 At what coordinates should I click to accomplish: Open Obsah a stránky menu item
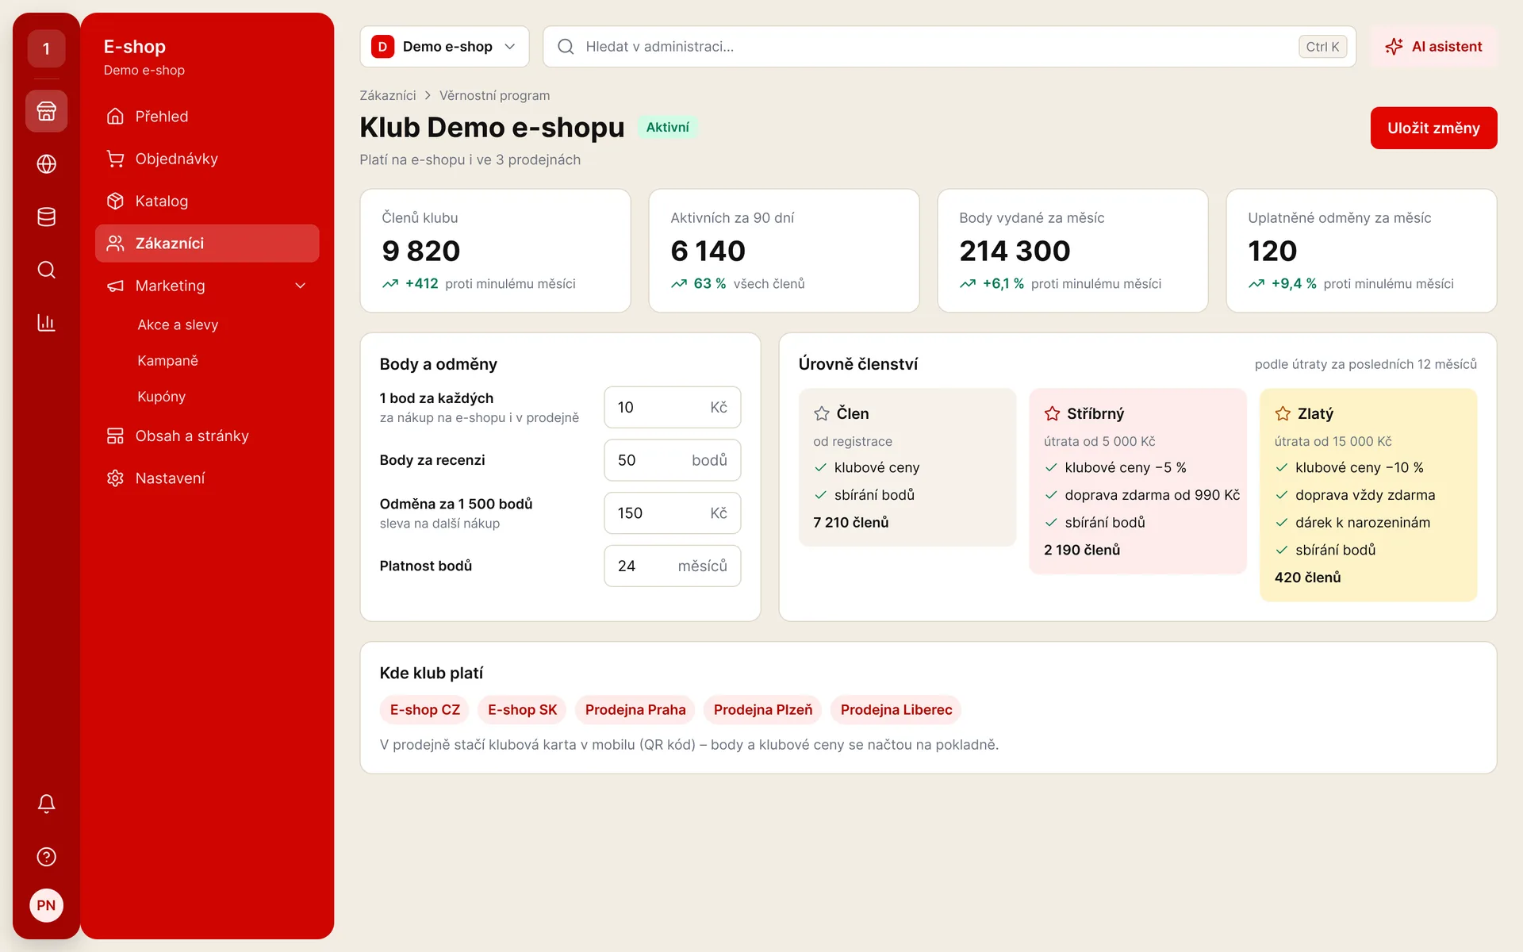(207, 436)
